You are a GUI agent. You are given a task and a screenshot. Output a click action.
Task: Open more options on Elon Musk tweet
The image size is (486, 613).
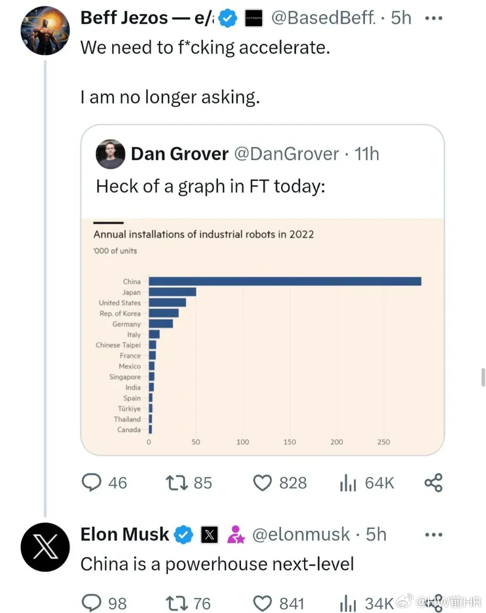(433, 534)
